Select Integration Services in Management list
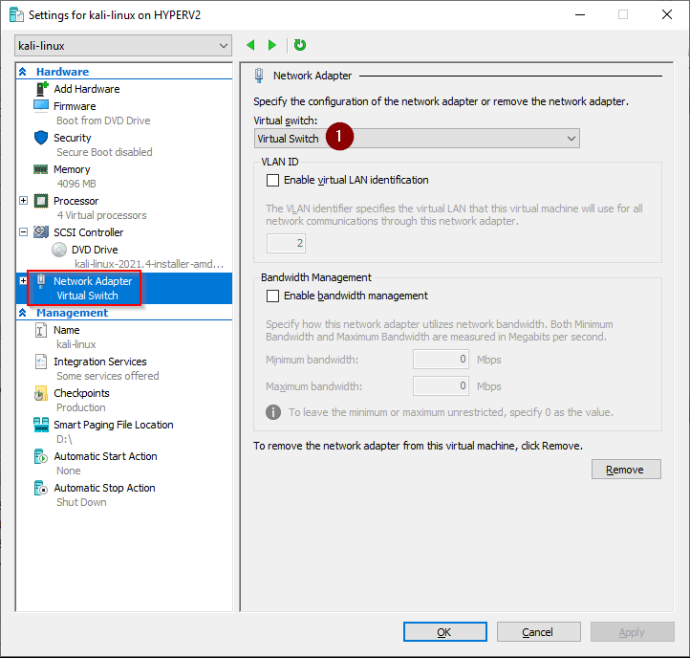 pyautogui.click(x=99, y=362)
